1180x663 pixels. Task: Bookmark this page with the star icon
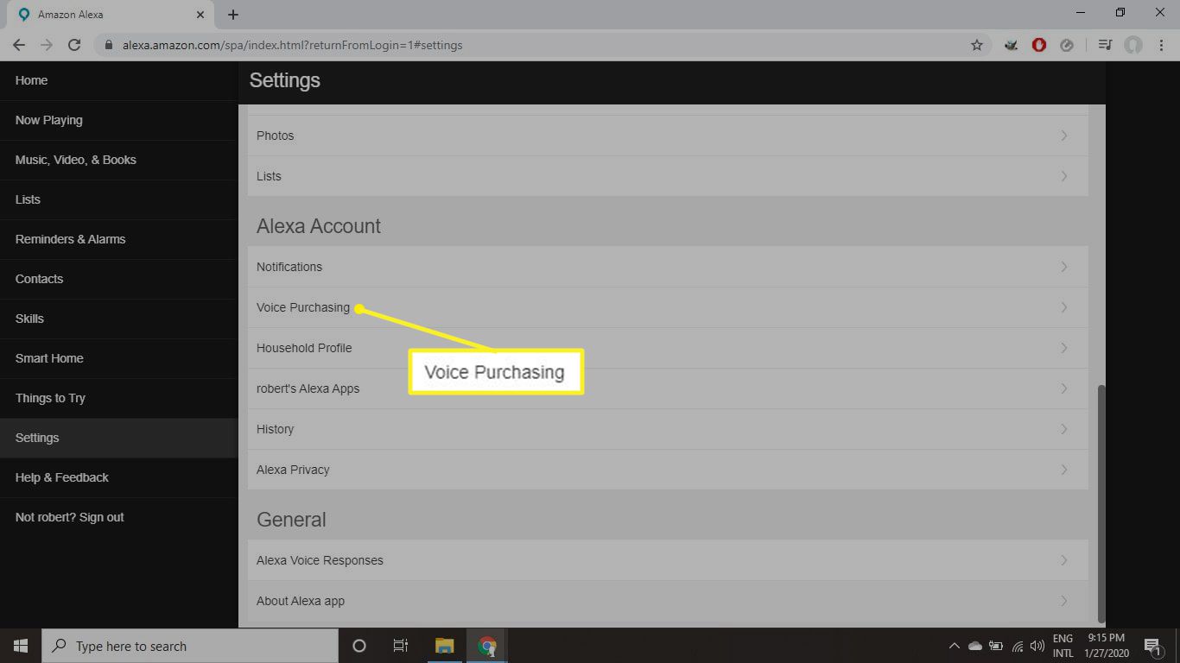pyautogui.click(x=977, y=45)
